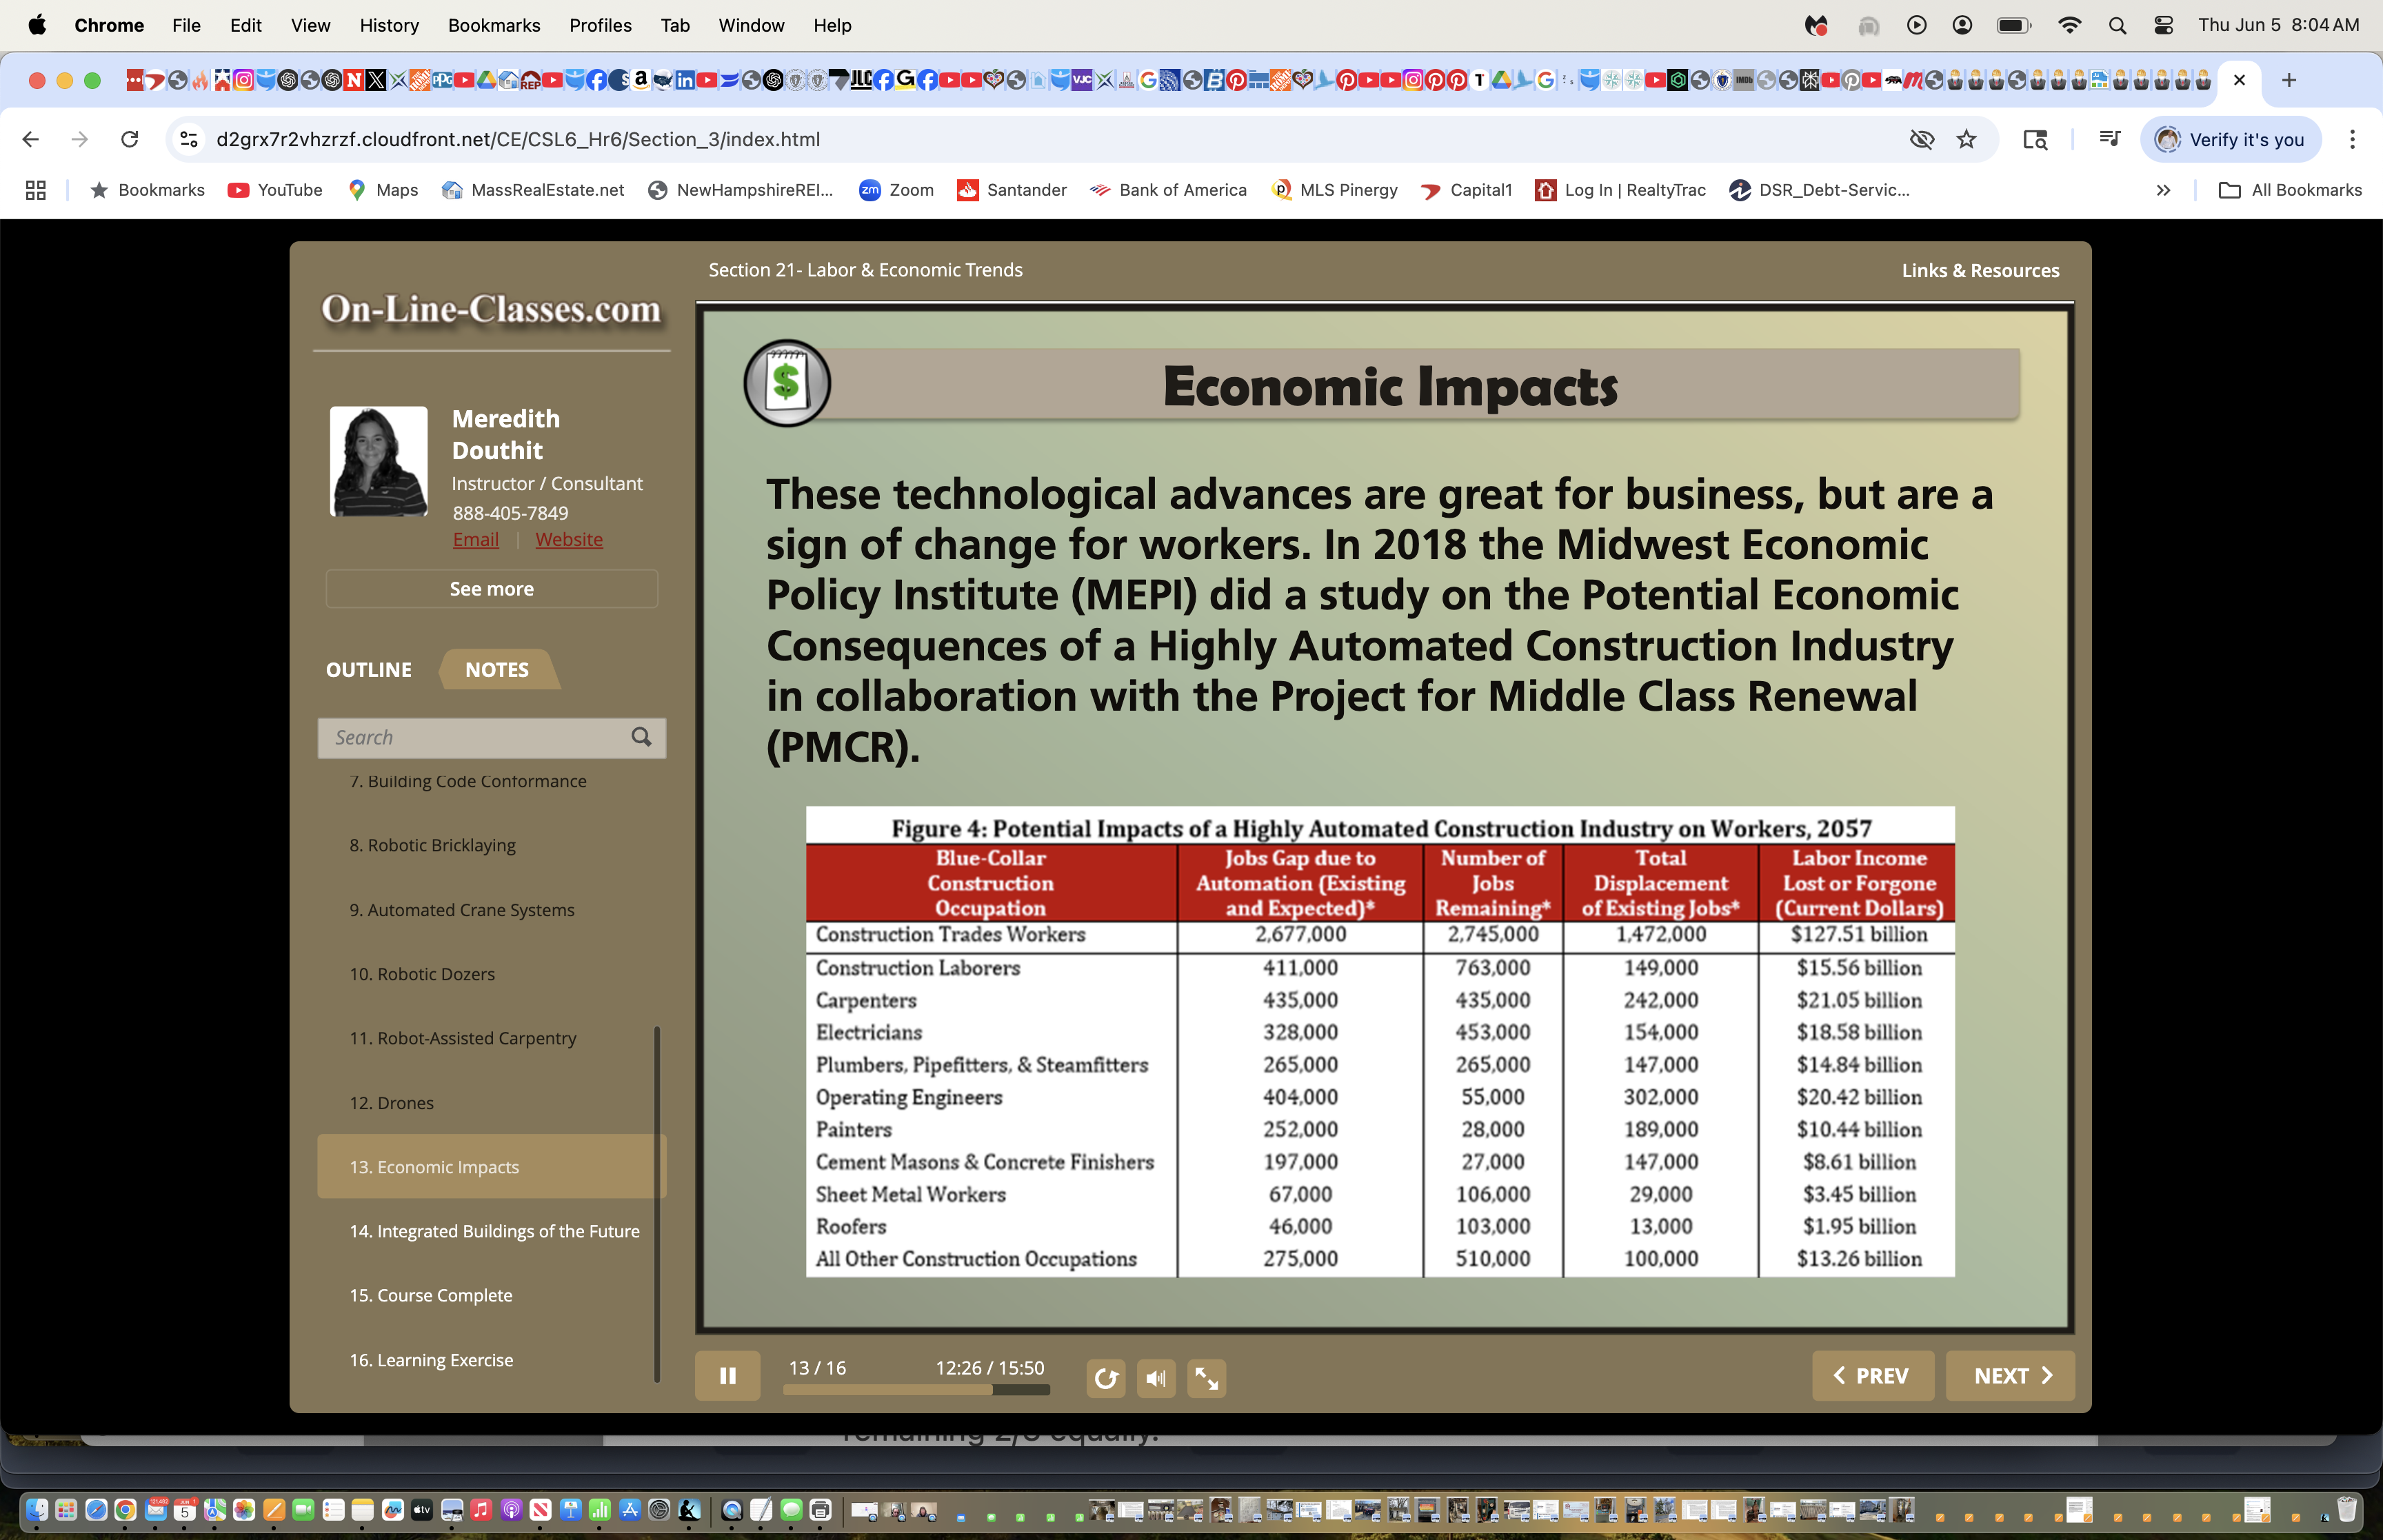Open the bookmark apps grid icon
The image size is (2383, 1540).
pos(36,190)
